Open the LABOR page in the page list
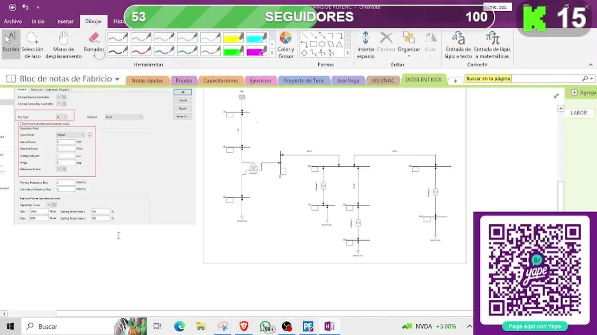The height and width of the screenshot is (335, 597). pyautogui.click(x=579, y=113)
